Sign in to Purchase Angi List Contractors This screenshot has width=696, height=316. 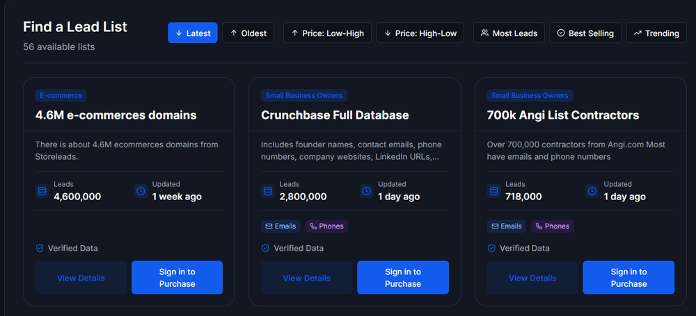[x=628, y=277]
